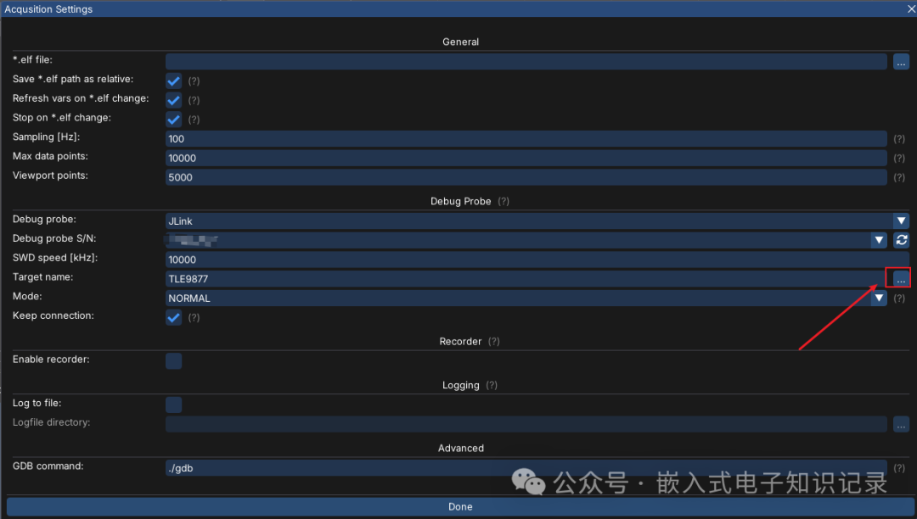Click Viewport points field showing 5000

[x=526, y=177]
